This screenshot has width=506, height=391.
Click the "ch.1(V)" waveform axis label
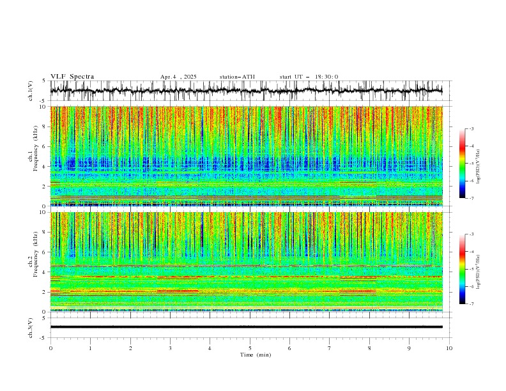pos(31,91)
